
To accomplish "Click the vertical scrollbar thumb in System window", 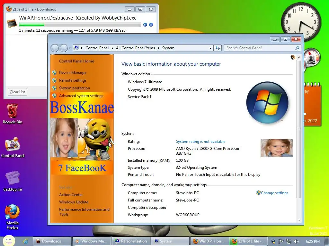I will click(x=299, y=129).
